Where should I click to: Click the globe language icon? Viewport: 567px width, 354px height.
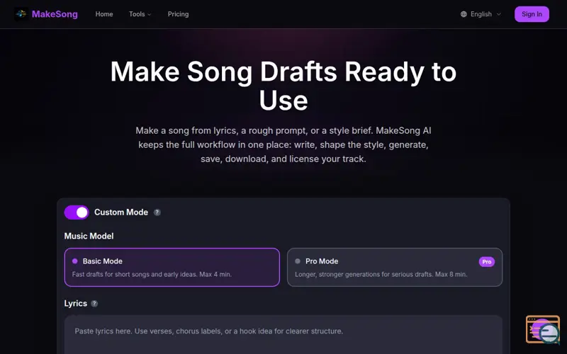coord(464,14)
